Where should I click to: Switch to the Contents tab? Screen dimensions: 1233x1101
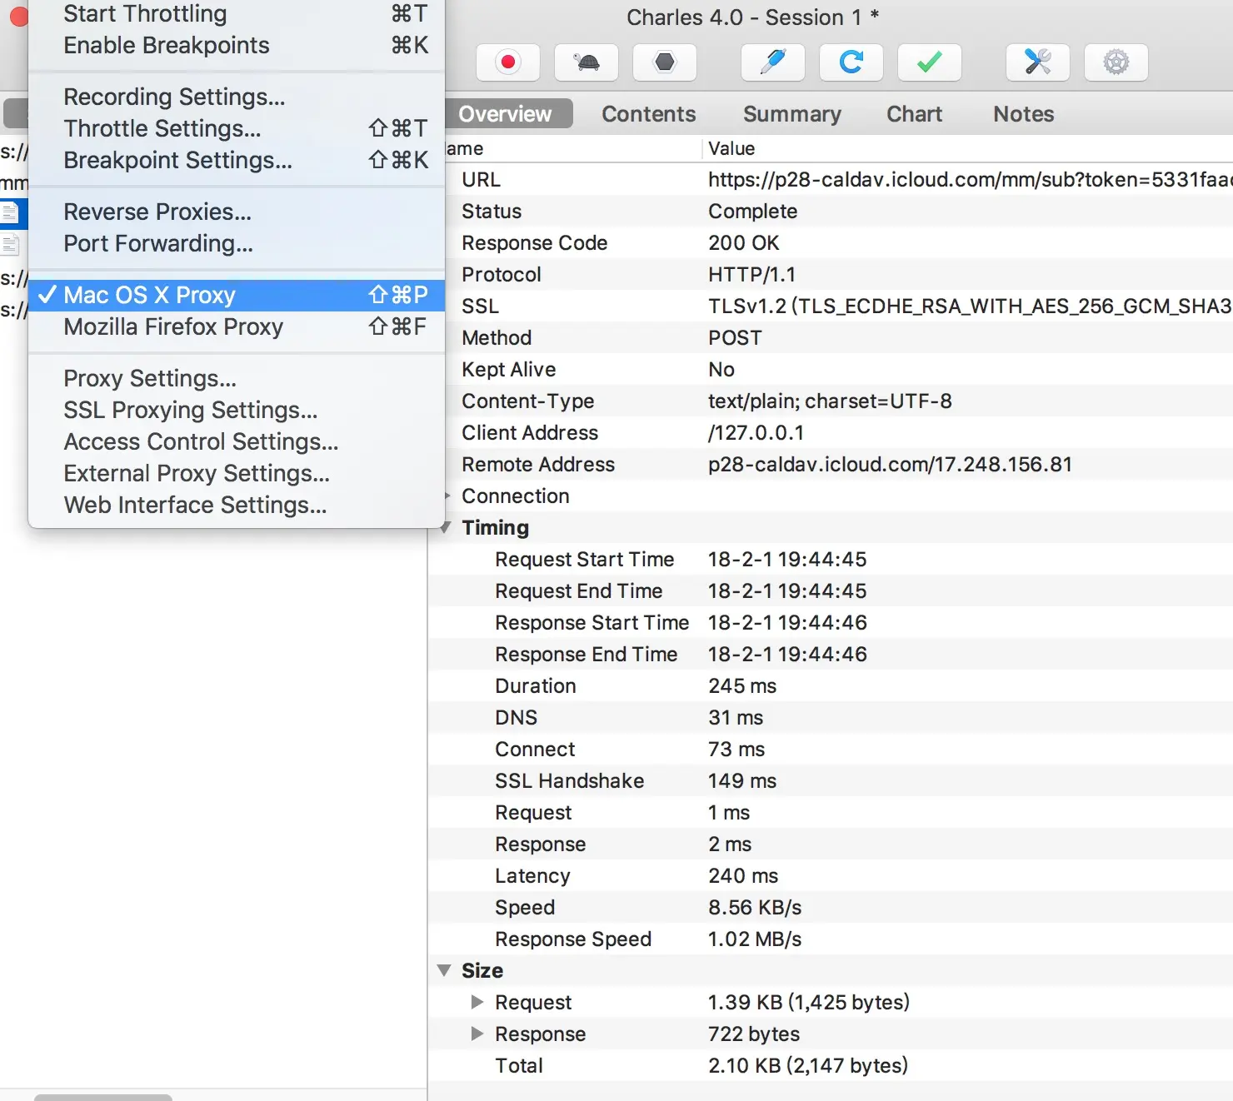[x=649, y=114]
